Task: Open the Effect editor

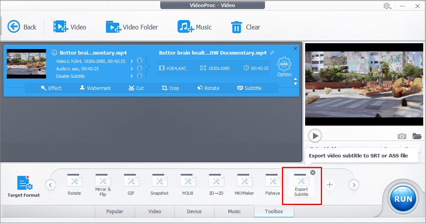Action: (x=51, y=88)
